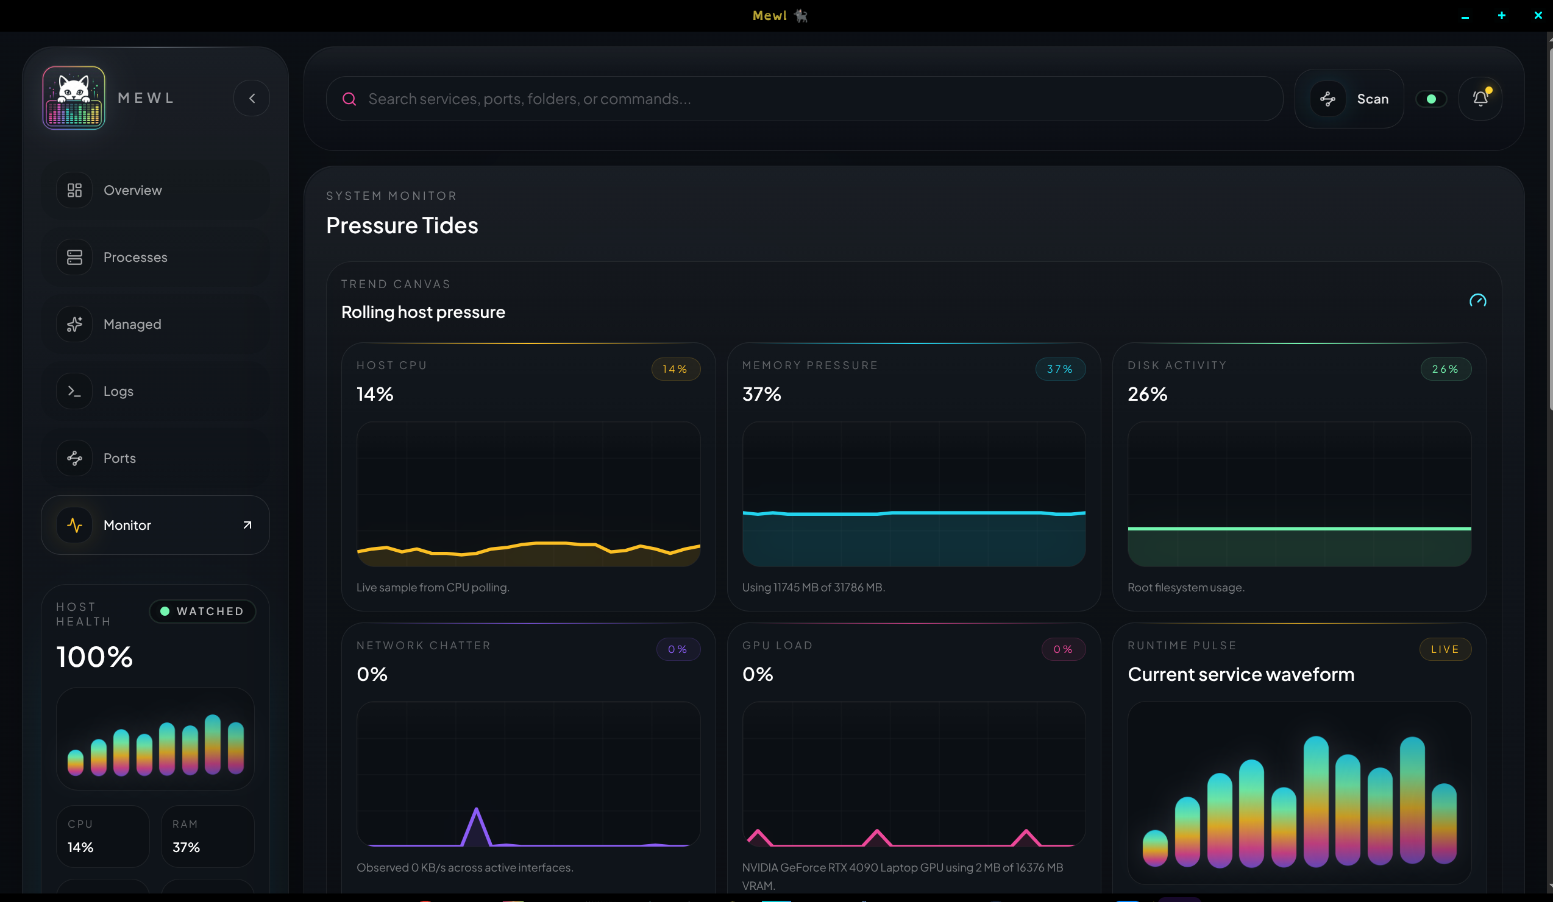Click the notification bell with alert badge
This screenshot has height=902, width=1553.
pyautogui.click(x=1480, y=98)
